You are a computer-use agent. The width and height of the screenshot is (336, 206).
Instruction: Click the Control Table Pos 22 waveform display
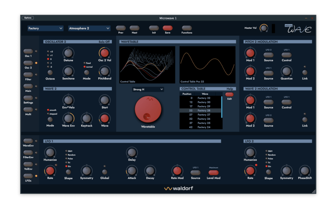click(207, 65)
